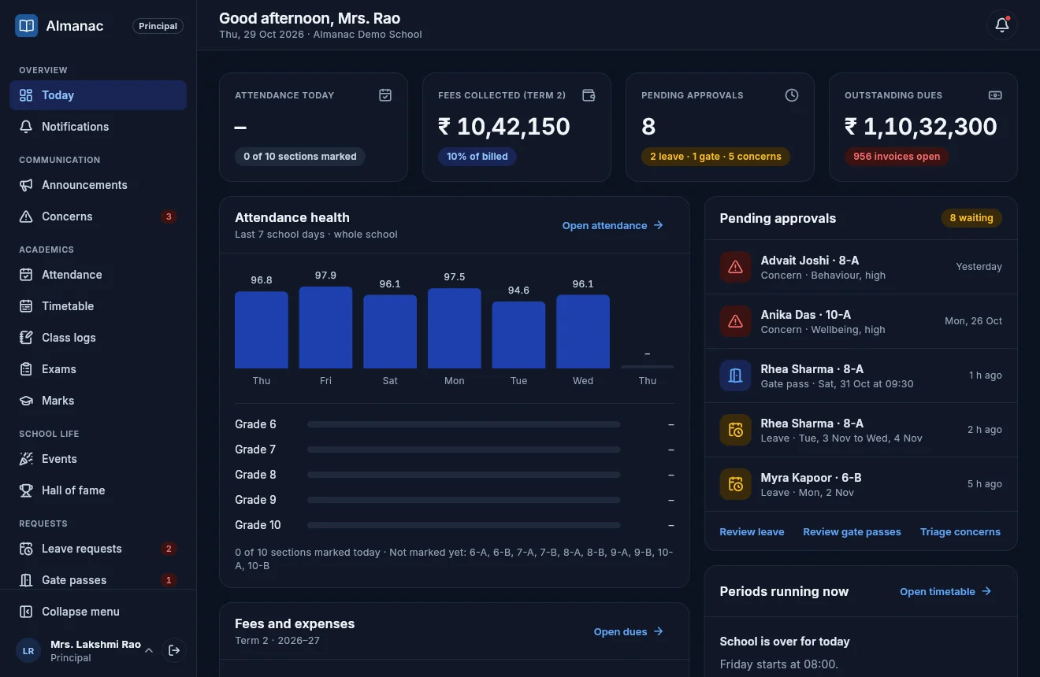This screenshot has height=677, width=1040.
Task: Open Rhea Sharma's leave request row text
Action: (841, 430)
